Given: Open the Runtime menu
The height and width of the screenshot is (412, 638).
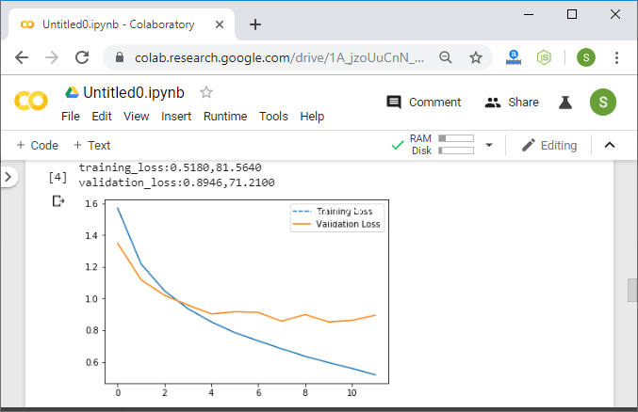Looking at the screenshot, I should [225, 117].
